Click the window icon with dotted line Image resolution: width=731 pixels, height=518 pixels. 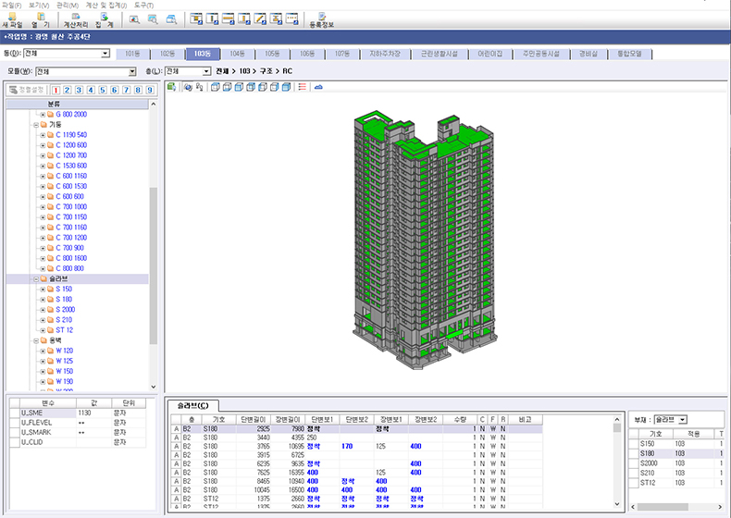click(x=291, y=19)
